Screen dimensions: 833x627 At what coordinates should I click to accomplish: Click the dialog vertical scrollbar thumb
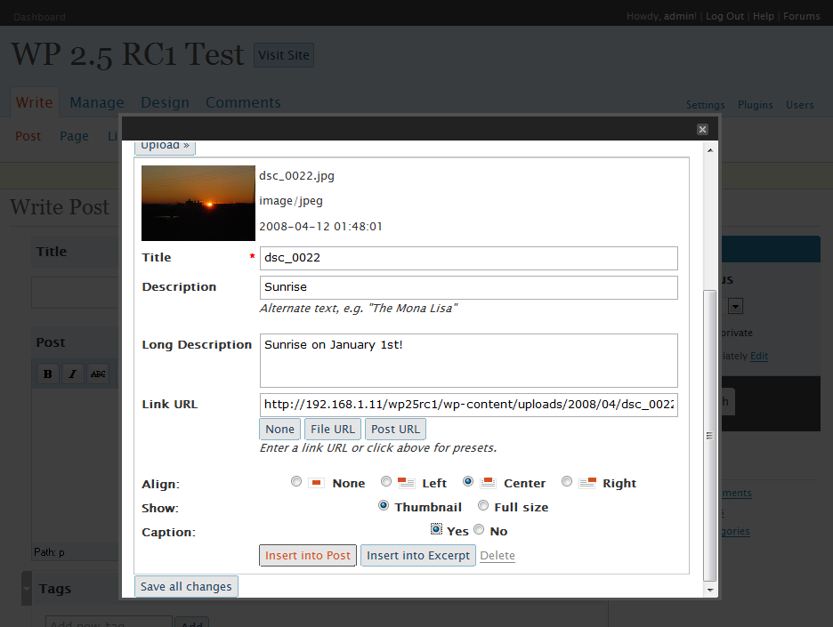(710, 436)
